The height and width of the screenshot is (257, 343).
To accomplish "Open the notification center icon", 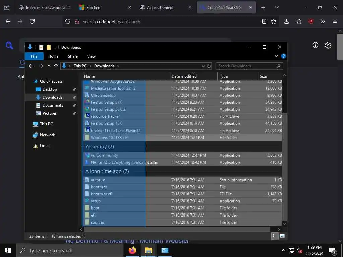I will [333, 250].
